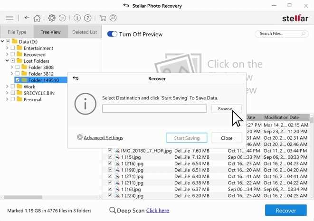Click the destination path input field
This screenshot has height=221, width=314.
[154, 108]
